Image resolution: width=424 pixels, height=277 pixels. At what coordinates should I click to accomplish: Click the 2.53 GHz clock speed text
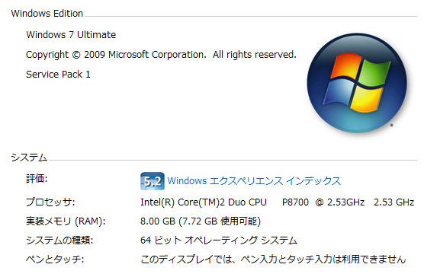pyautogui.click(x=393, y=202)
